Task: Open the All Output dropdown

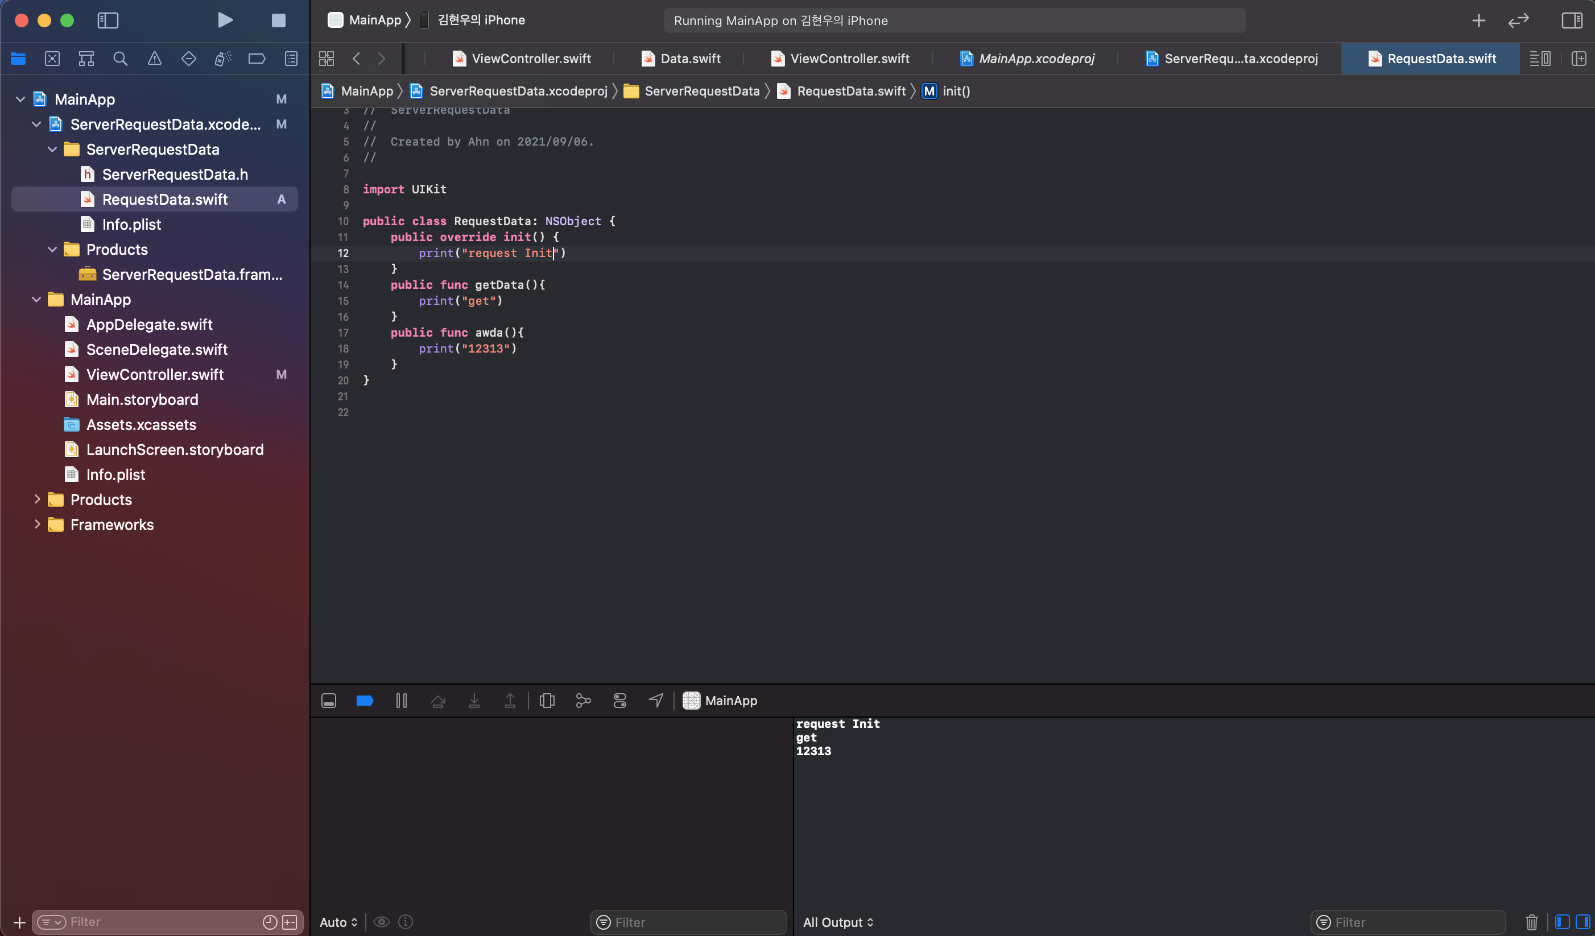Action: (838, 922)
